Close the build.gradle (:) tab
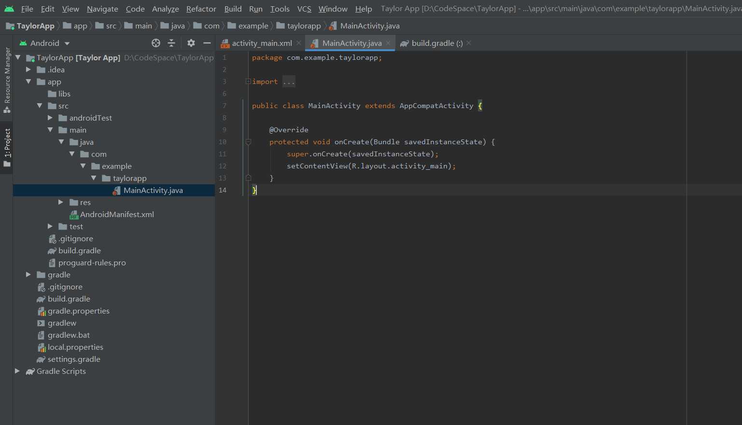Viewport: 742px width, 425px height. click(469, 43)
